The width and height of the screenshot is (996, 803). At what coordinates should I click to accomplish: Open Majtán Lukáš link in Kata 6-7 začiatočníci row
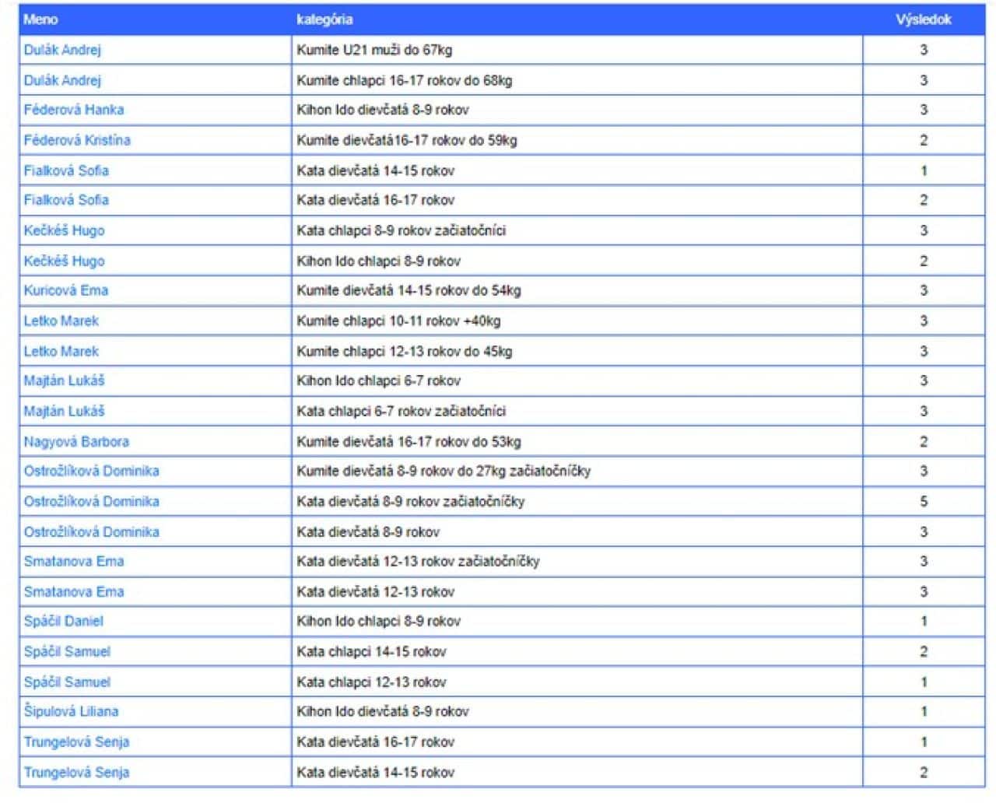pyautogui.click(x=64, y=411)
